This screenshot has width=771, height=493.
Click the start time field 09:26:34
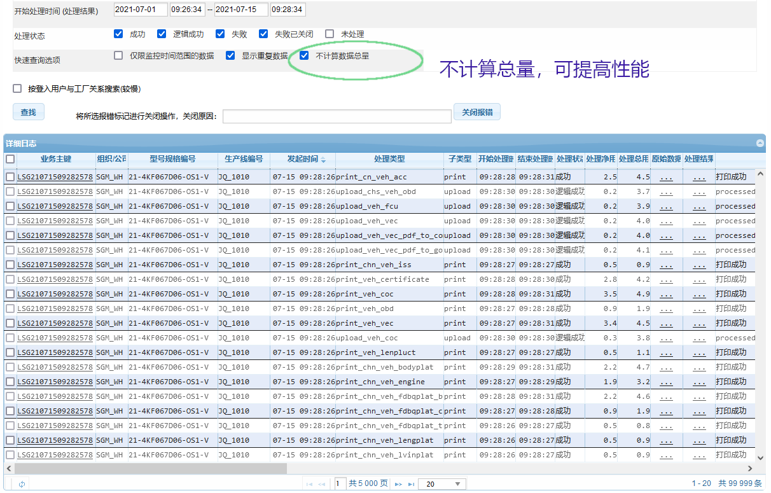pos(187,10)
